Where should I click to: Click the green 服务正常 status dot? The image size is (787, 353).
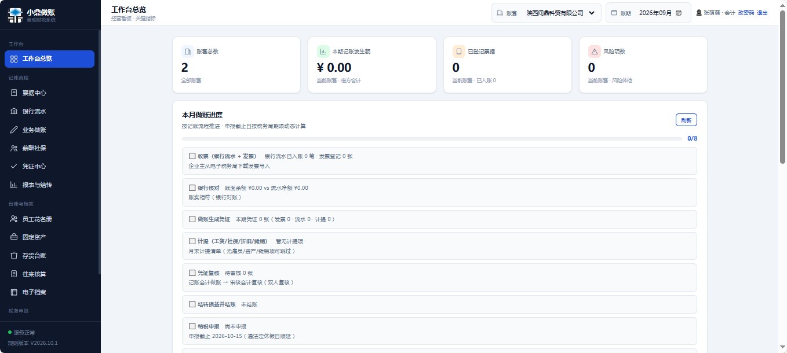point(10,333)
